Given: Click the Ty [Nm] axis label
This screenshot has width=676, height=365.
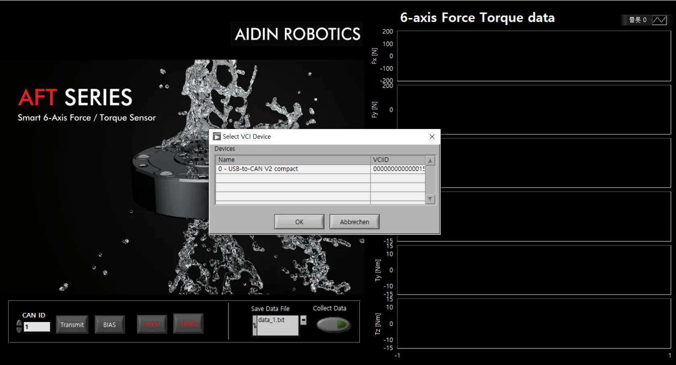Looking at the screenshot, I should pos(378,270).
